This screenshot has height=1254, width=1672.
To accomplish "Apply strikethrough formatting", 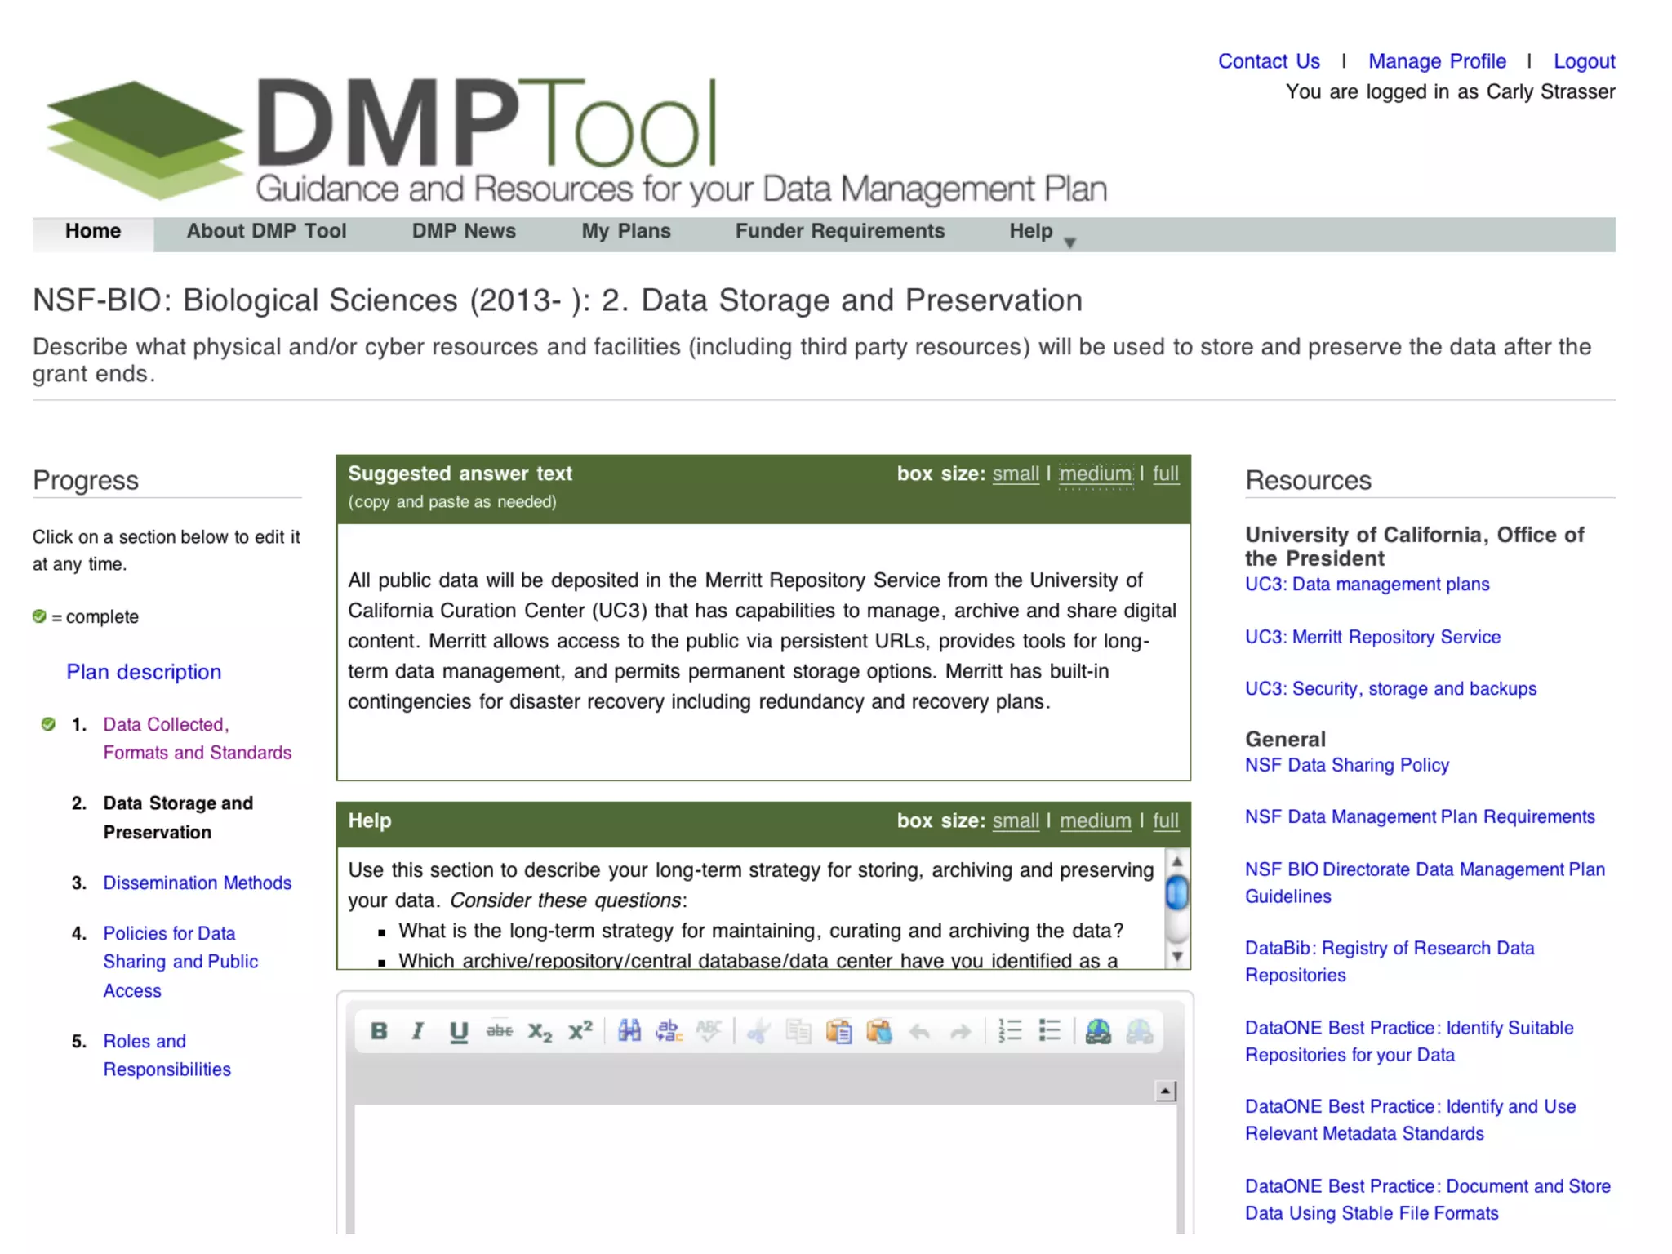I will (x=499, y=1031).
